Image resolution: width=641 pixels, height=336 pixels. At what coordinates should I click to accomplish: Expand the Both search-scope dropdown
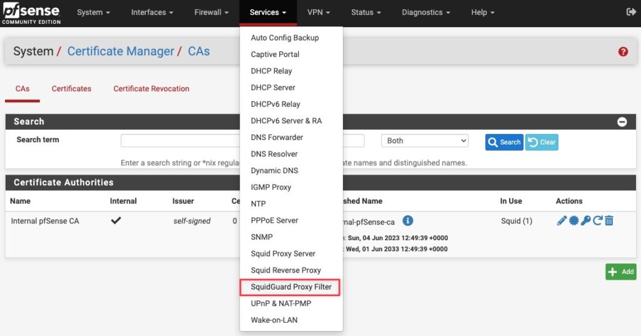425,141
